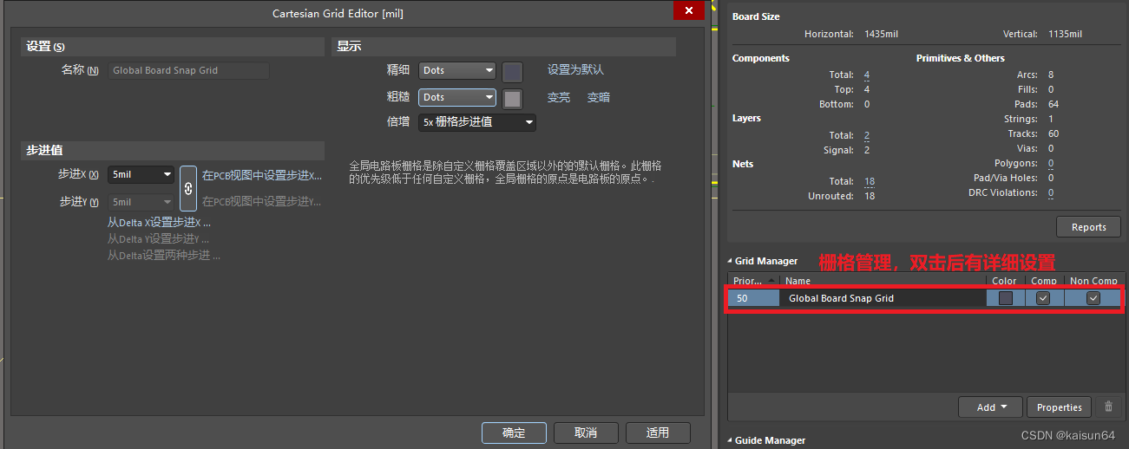Collapse the Grid Manager section

click(x=730, y=261)
